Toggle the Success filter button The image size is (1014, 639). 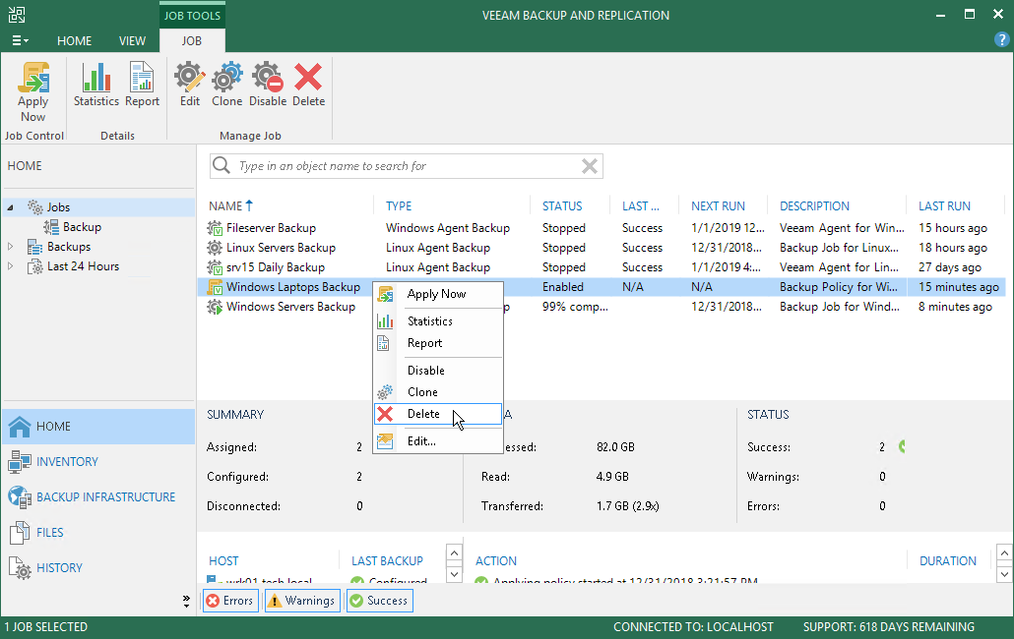point(380,601)
